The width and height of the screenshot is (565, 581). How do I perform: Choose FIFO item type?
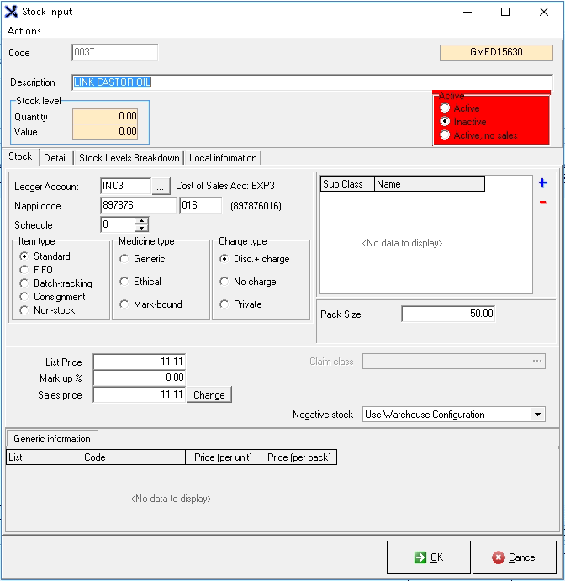25,270
